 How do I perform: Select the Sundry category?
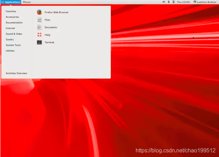coord(10,40)
